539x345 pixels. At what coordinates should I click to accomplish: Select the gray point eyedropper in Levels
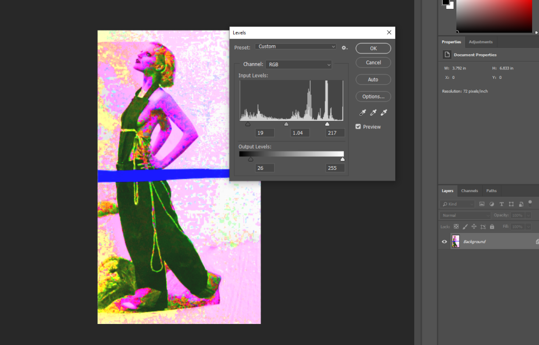374,113
